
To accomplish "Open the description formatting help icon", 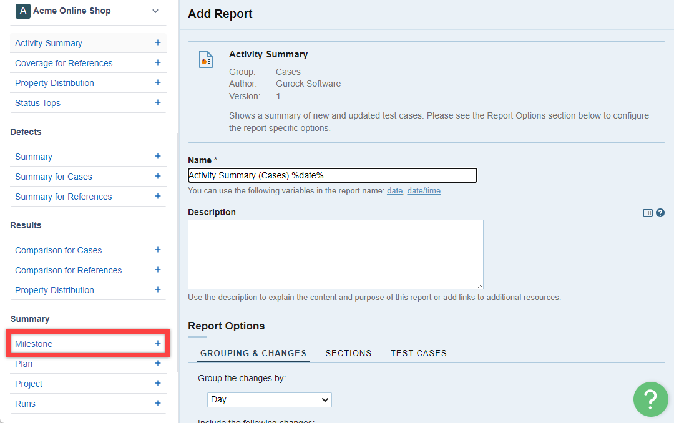I will (660, 213).
